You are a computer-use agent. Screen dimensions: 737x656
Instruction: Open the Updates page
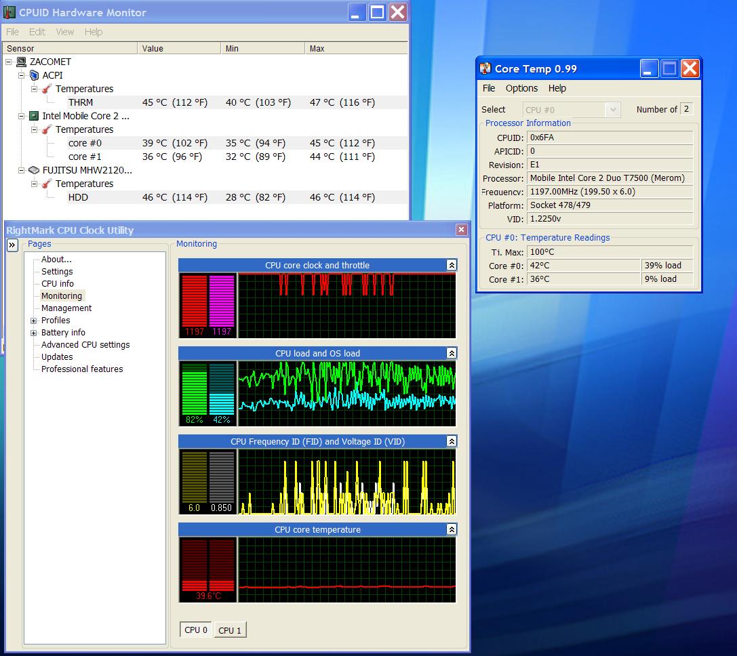(x=57, y=357)
